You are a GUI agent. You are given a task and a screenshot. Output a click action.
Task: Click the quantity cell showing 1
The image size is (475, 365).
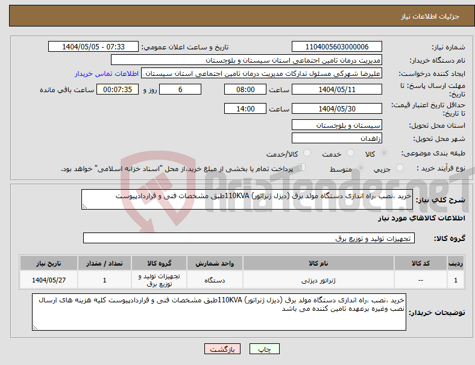[104, 280]
